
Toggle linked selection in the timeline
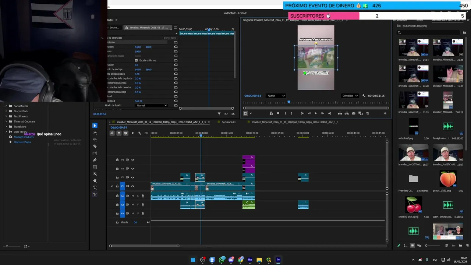coord(126,133)
